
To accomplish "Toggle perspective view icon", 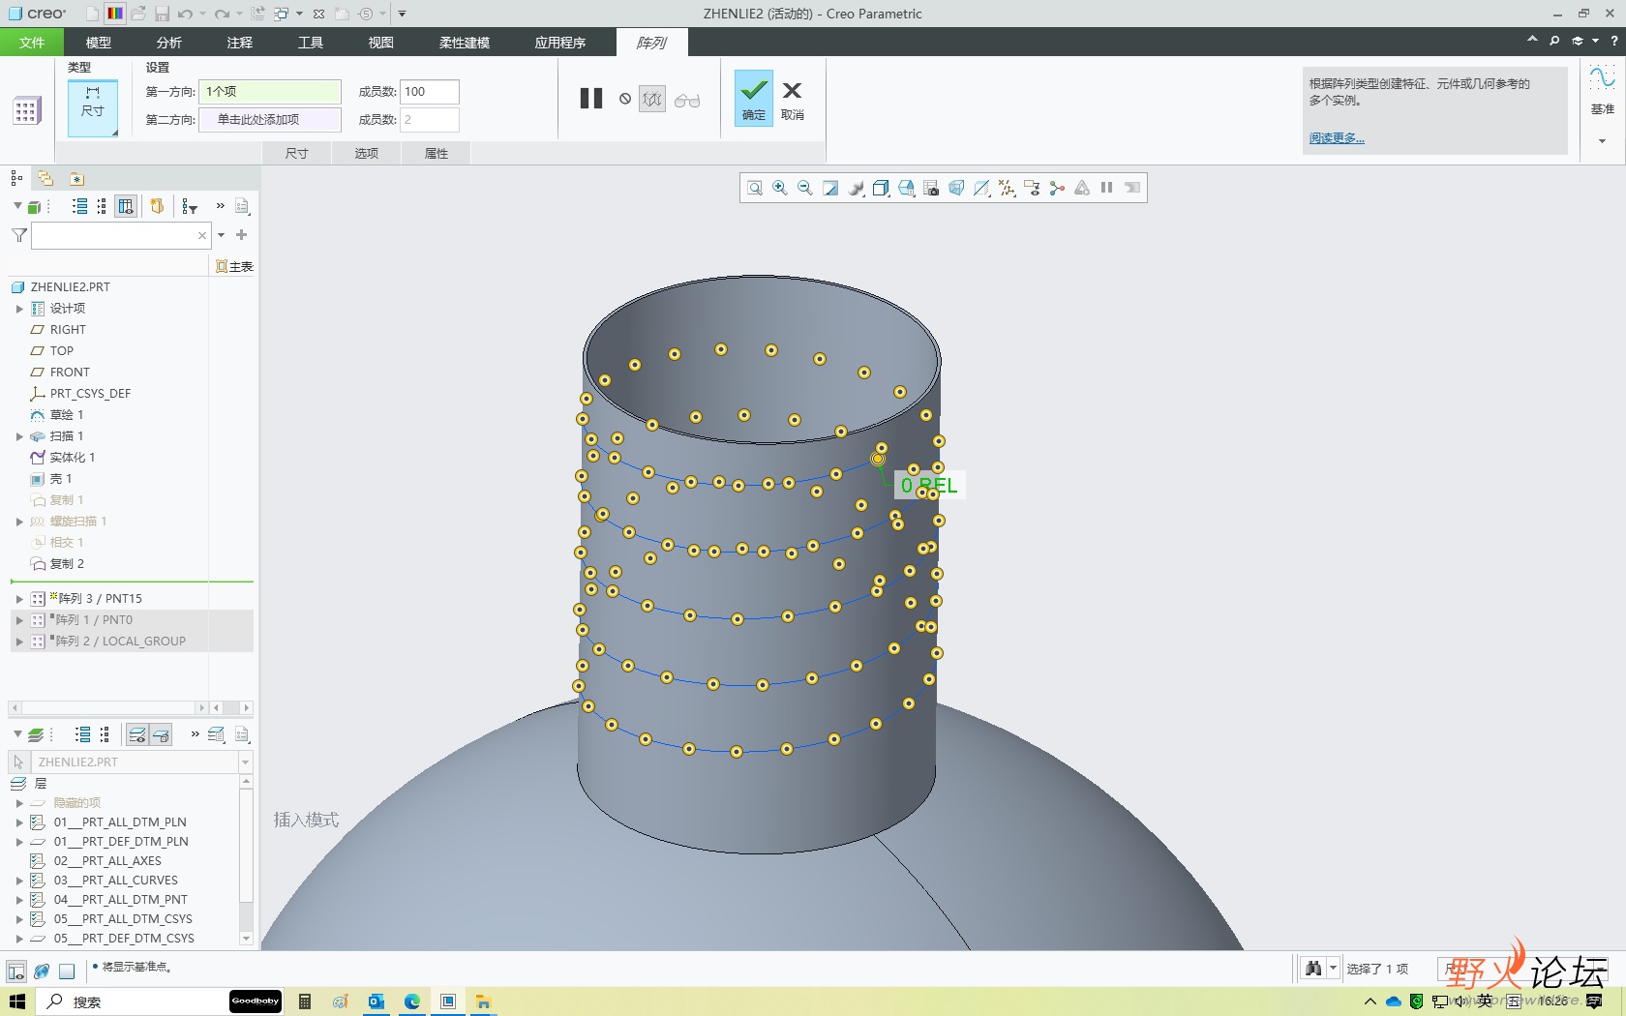I will [956, 188].
